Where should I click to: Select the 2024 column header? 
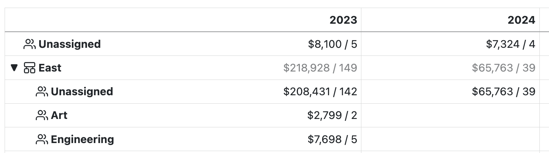tap(521, 20)
